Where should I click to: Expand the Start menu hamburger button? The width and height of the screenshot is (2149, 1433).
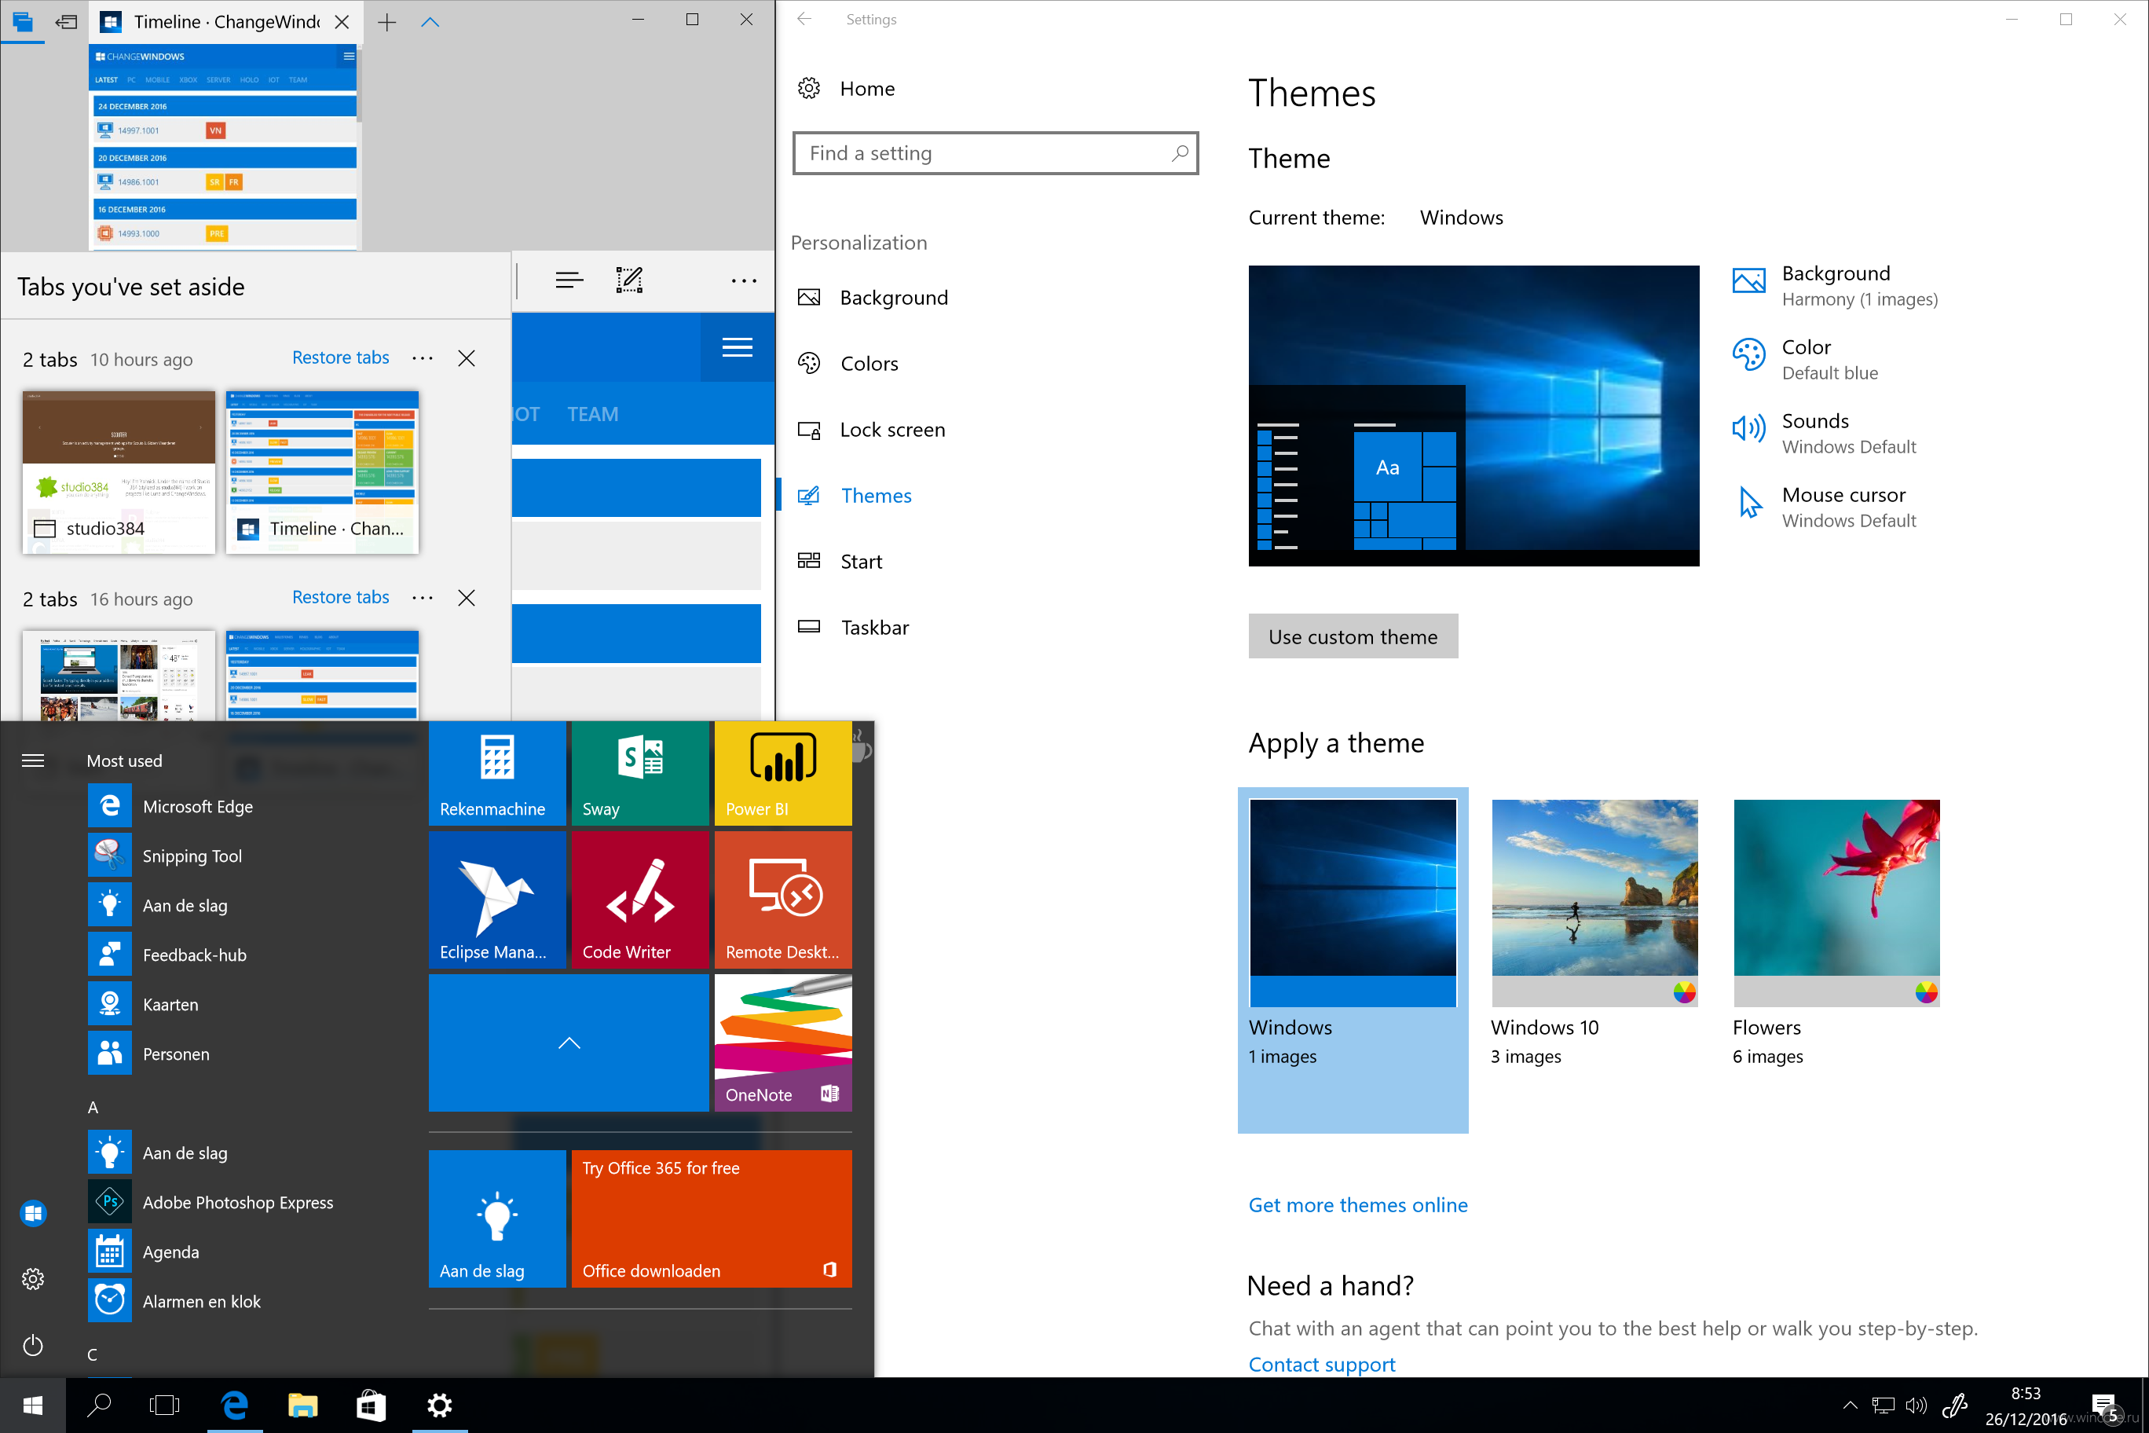coord(33,760)
